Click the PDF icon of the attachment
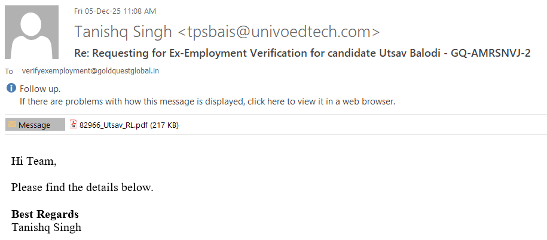Screen dimensions: 547x240 click(74, 125)
